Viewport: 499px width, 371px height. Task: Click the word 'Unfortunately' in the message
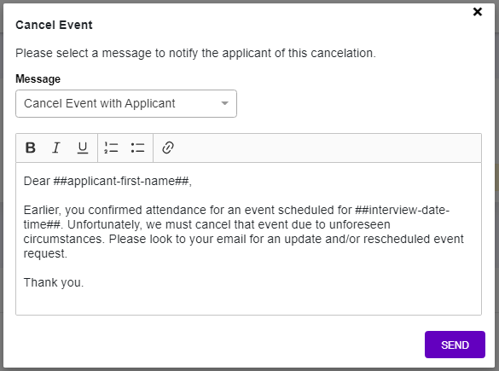pos(105,224)
